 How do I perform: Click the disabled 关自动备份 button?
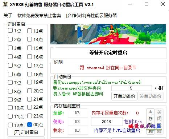click(x=151, y=96)
